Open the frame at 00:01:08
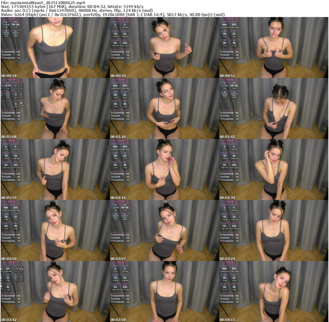Viewport: 329px width, 322px height. tap(55, 109)
